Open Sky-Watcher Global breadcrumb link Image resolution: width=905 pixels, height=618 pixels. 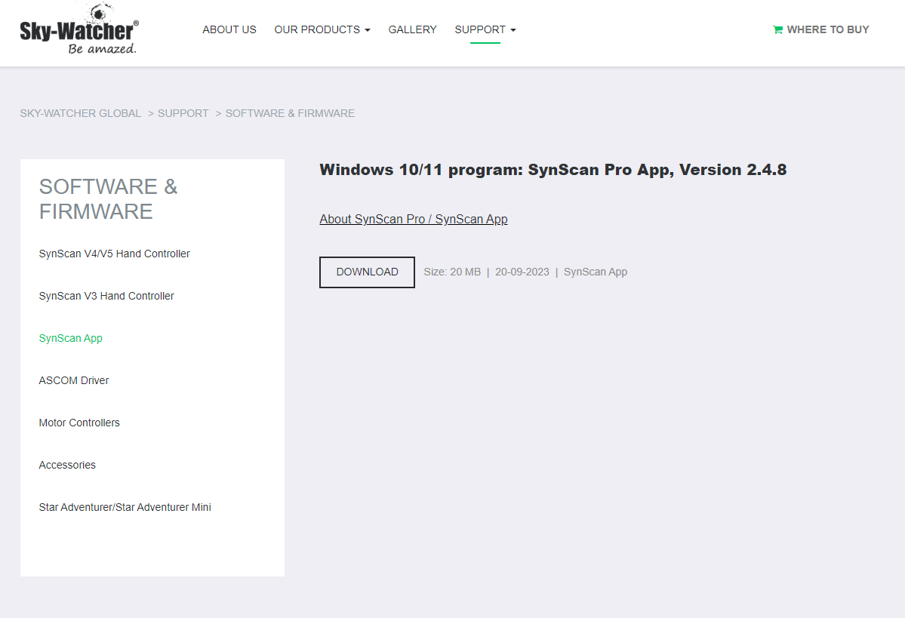pyautogui.click(x=80, y=113)
